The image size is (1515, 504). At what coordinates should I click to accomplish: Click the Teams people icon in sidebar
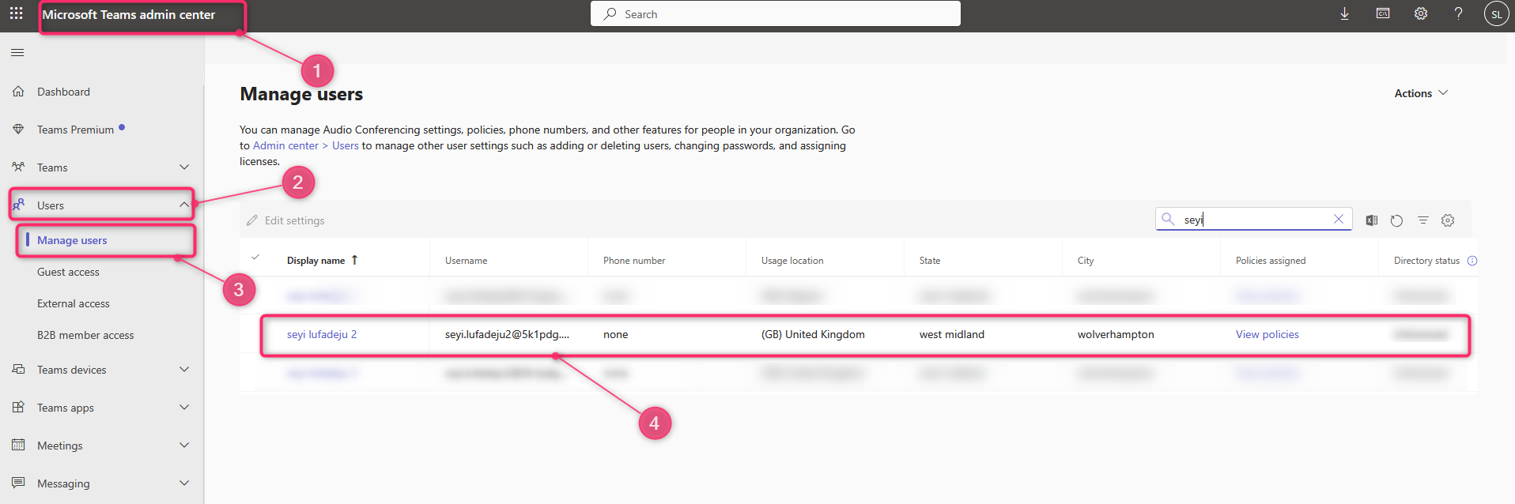click(x=18, y=167)
